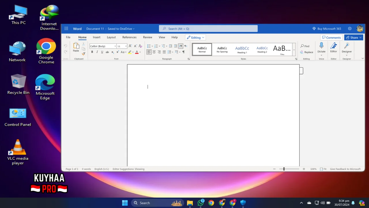This screenshot has width=369, height=208.
Task: Switch to the View tab
Action: (162, 37)
